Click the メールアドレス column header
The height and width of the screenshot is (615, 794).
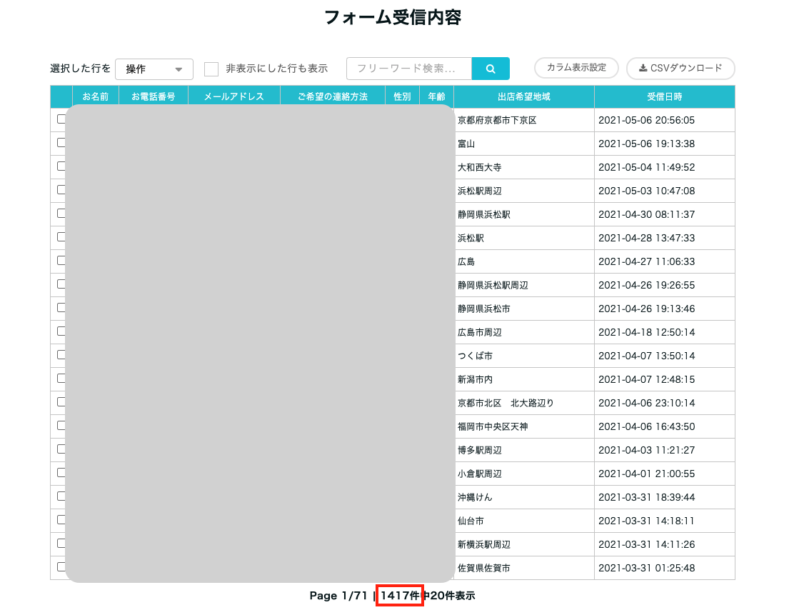233,96
